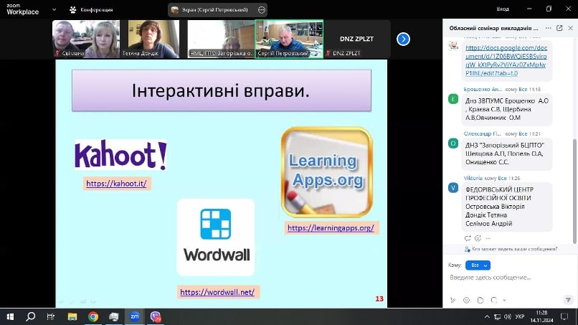Attach a file in chat
Image resolution: width=578 pixels, height=325 pixels.
[480, 301]
